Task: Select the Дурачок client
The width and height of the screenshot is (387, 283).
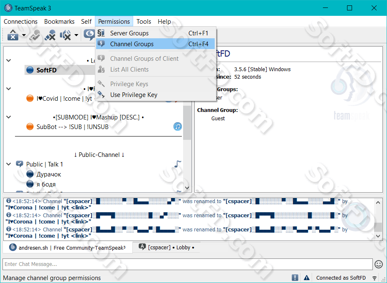Action: 49,174
